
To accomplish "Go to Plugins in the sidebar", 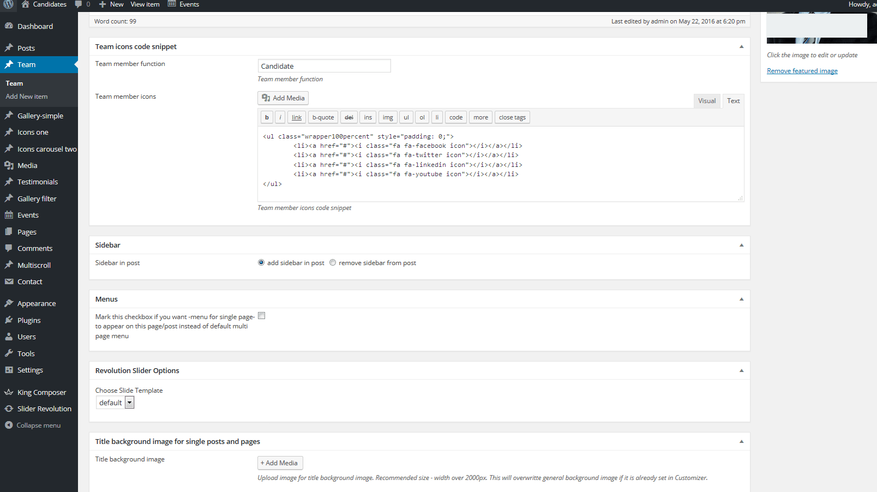I will (x=29, y=320).
